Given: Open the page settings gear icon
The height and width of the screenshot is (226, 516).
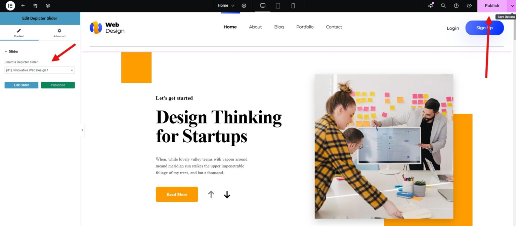Looking at the screenshot, I should click(x=244, y=6).
